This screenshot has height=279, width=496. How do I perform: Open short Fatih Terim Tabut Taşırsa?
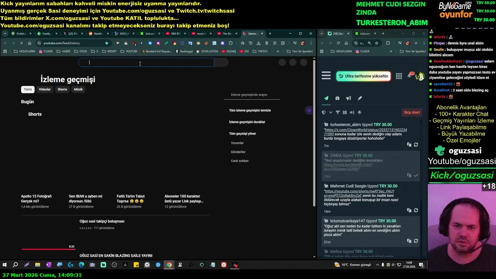131,199
